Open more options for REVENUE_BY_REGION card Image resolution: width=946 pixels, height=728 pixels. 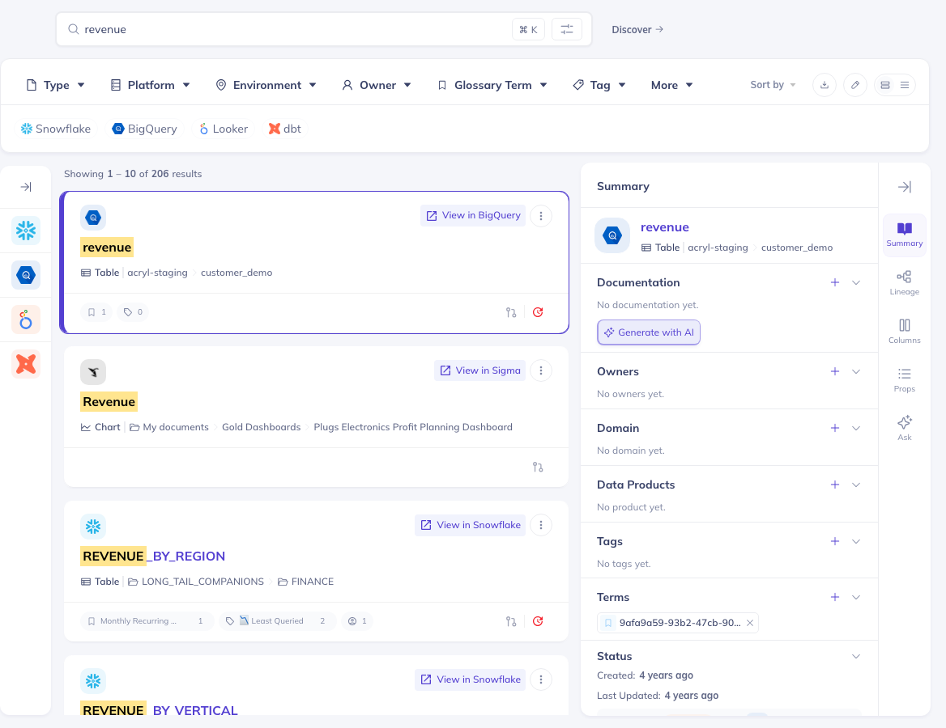(540, 525)
